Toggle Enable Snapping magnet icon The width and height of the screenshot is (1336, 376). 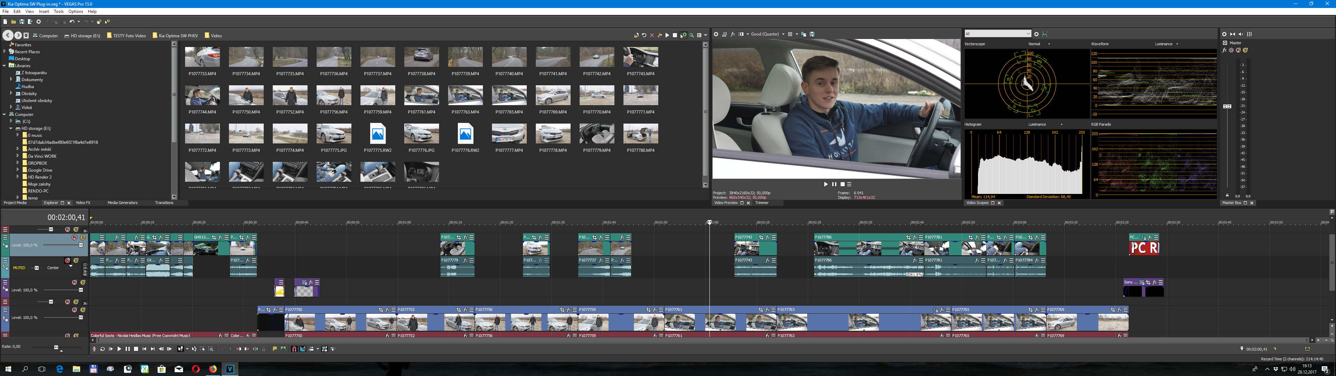(295, 349)
